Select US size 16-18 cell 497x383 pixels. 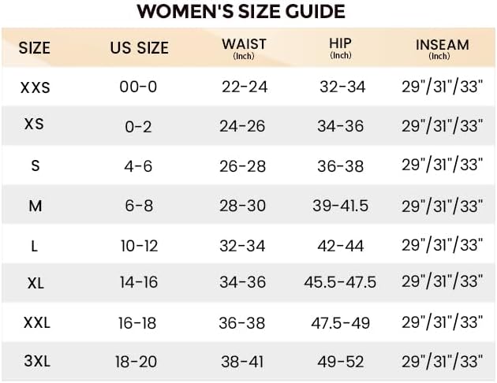[138, 322]
